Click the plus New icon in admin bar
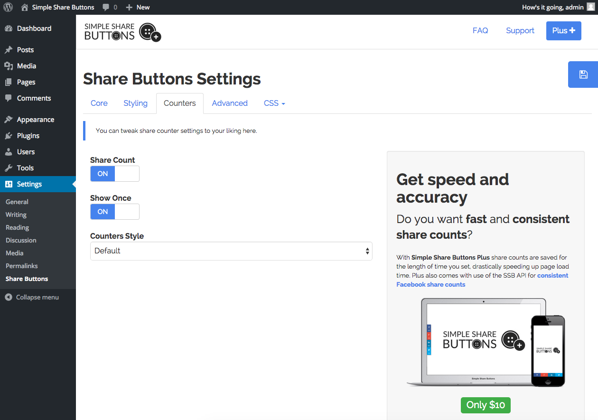 [x=129, y=7]
